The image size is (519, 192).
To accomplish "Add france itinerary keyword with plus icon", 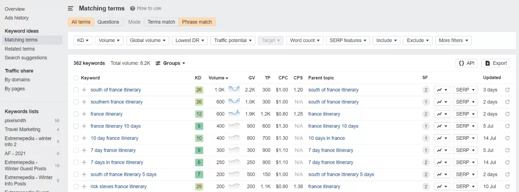I will [84, 114].
